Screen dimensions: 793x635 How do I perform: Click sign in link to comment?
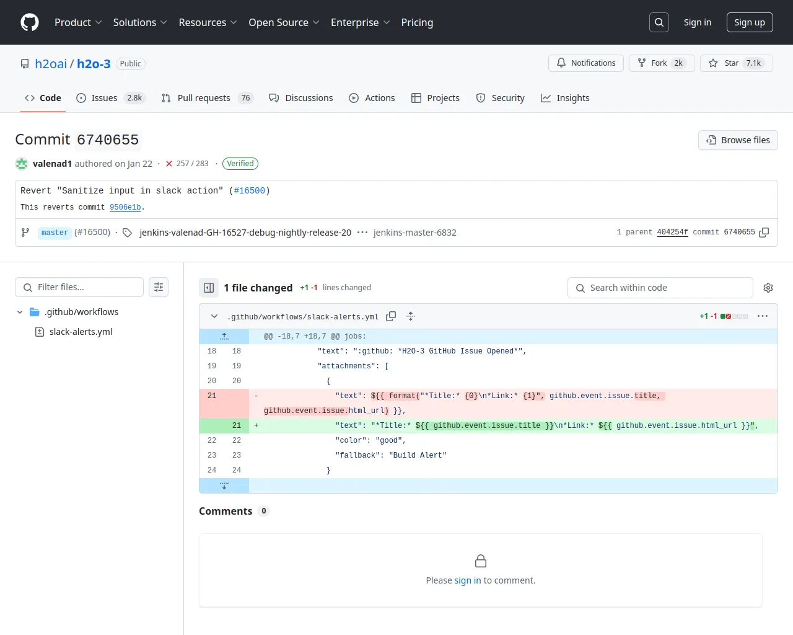coord(468,580)
